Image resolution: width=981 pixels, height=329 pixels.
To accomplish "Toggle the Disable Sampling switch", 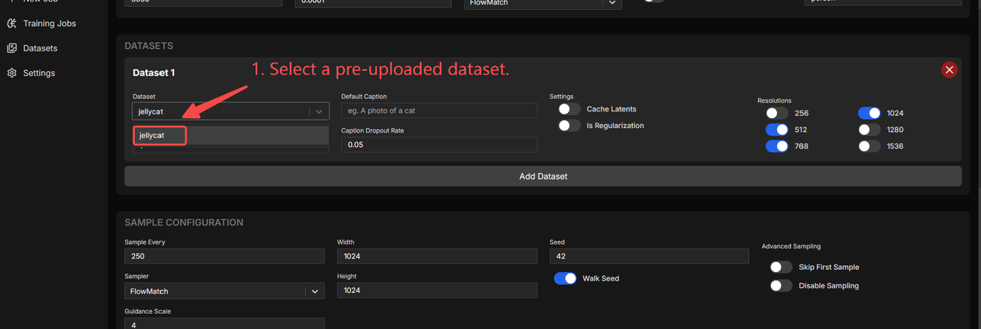I will [x=781, y=285].
